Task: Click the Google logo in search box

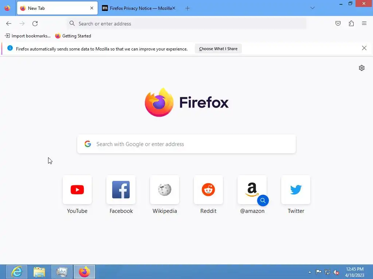Action: pyautogui.click(x=88, y=144)
